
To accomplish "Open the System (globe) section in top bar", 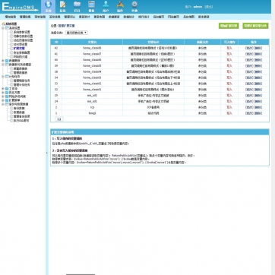I will pyautogui.click(x=48, y=7).
